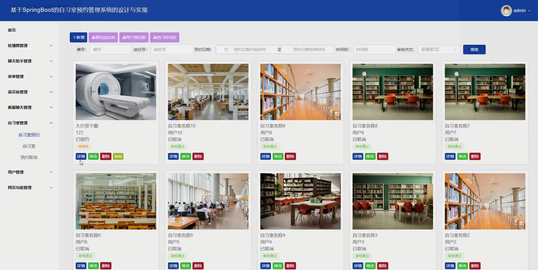
Task: Click the calendar icon in the date range field
Action: 226,49
